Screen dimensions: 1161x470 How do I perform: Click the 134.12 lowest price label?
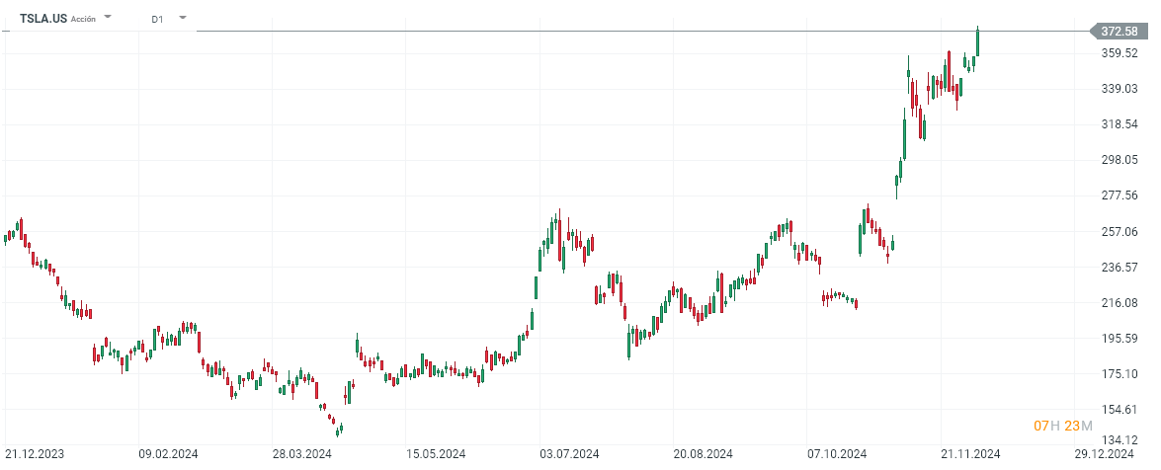[1118, 440]
